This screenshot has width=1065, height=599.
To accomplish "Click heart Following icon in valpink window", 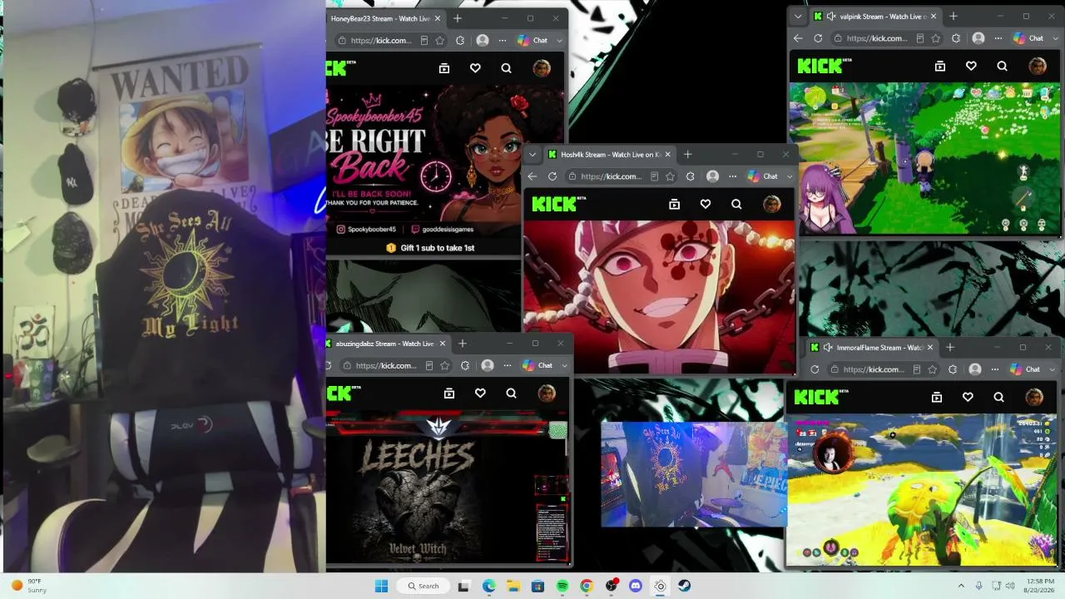I will coord(971,66).
